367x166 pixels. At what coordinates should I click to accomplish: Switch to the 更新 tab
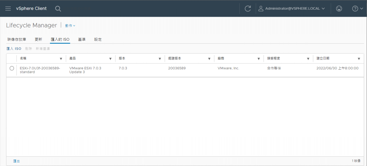[38, 39]
